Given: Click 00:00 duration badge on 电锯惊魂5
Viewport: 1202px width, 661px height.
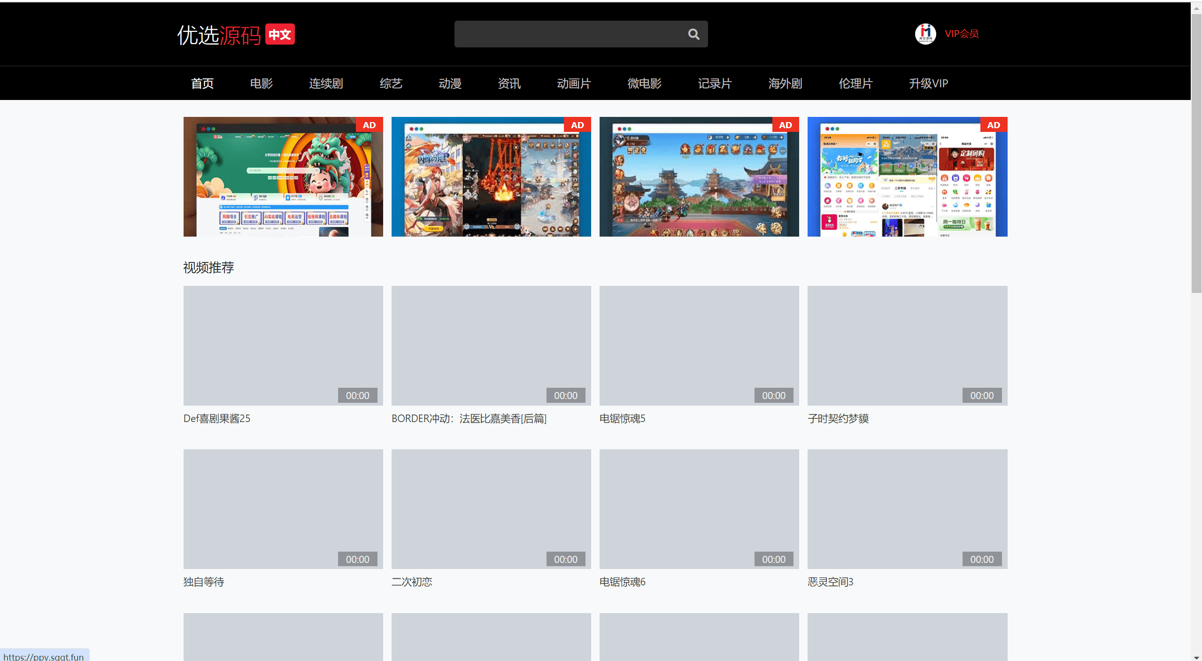Looking at the screenshot, I should point(773,395).
